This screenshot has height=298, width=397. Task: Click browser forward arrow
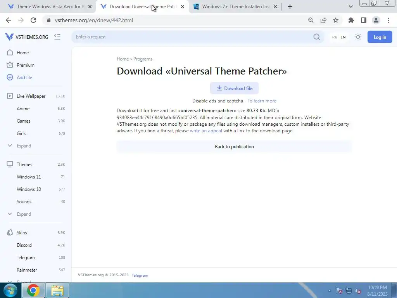pyautogui.click(x=21, y=20)
